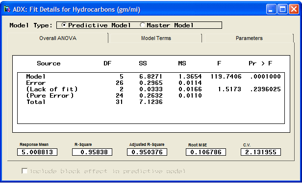
Task: Click the Total SS value 7.1236
Action: 151,102
